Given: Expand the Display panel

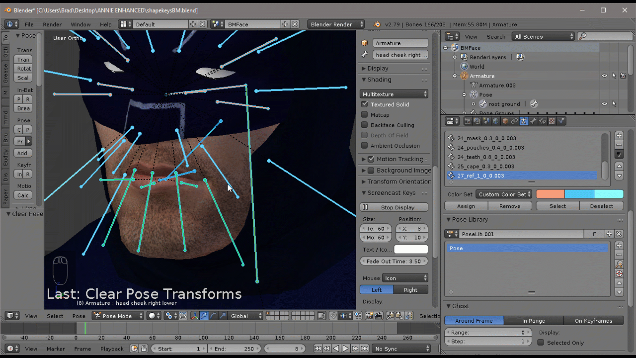Looking at the screenshot, I should pos(378,68).
